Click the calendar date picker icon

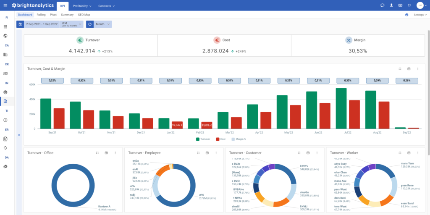click(20, 24)
